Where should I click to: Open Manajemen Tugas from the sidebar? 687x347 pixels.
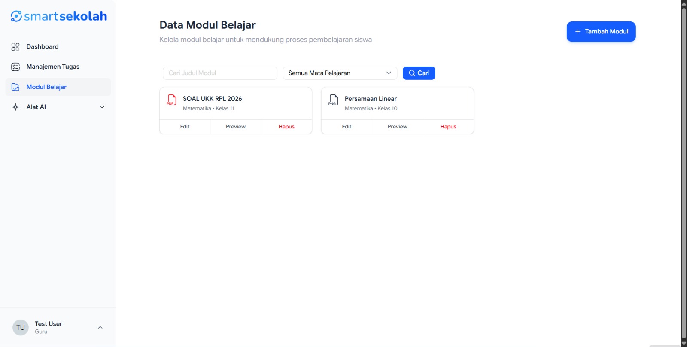click(53, 67)
